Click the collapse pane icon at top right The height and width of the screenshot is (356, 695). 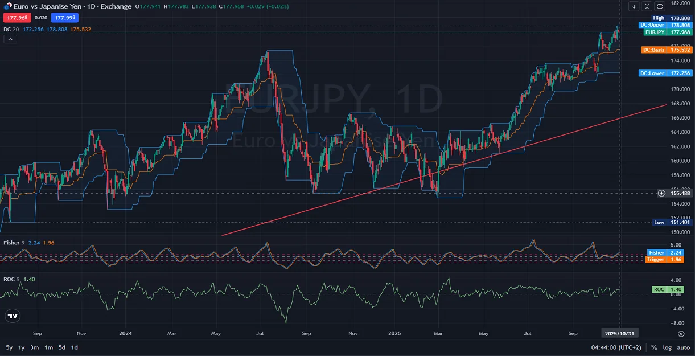pyautogui.click(x=647, y=6)
